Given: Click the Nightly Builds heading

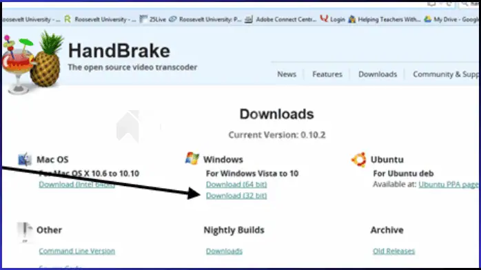Looking at the screenshot, I should tap(234, 230).
